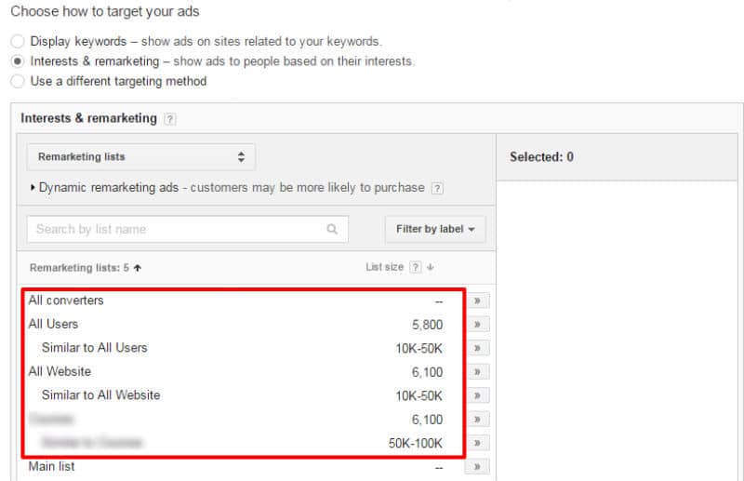The height and width of the screenshot is (481, 744).
Task: Add Similar to All Website list
Action: click(x=477, y=395)
